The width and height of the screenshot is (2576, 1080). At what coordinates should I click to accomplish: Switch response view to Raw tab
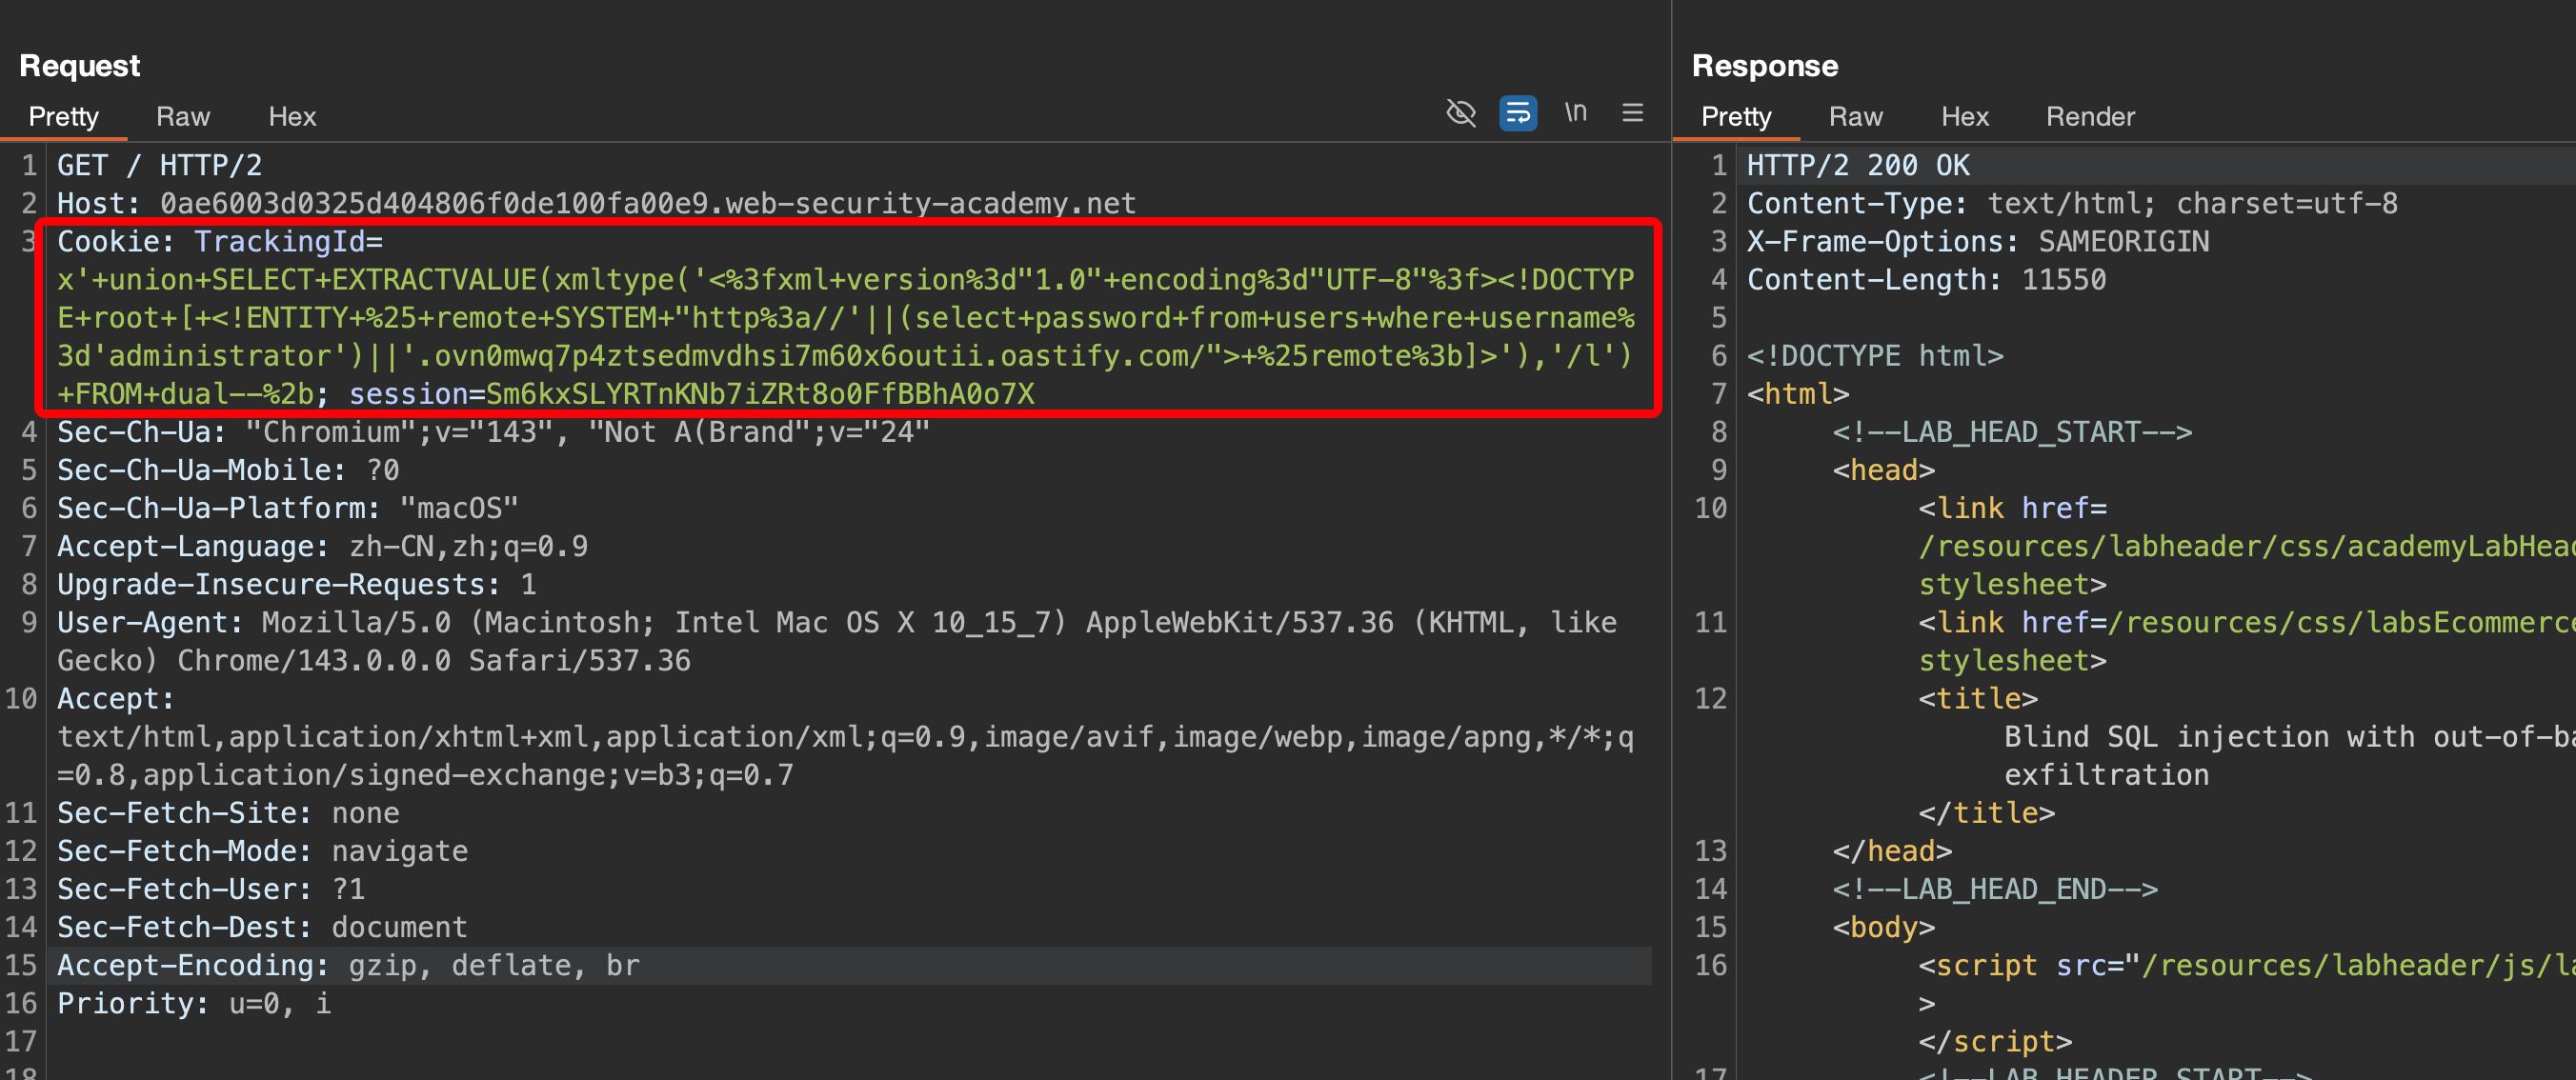tap(1855, 117)
